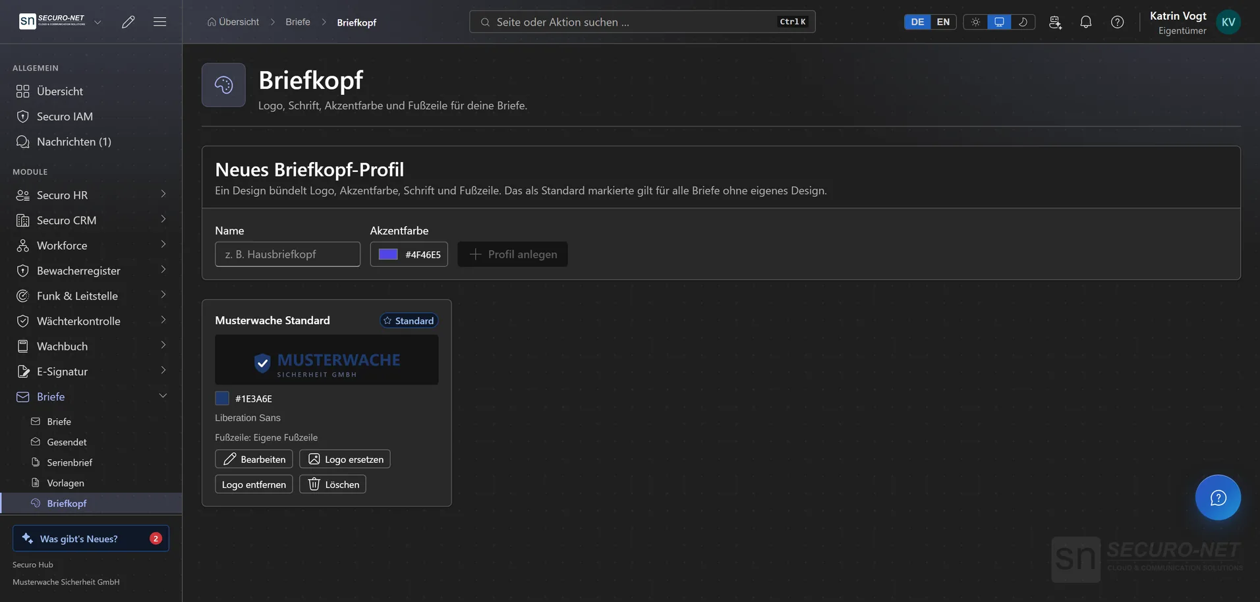The height and width of the screenshot is (602, 1260).
Task: Open Übersicht in the sidebar
Action: (91, 91)
